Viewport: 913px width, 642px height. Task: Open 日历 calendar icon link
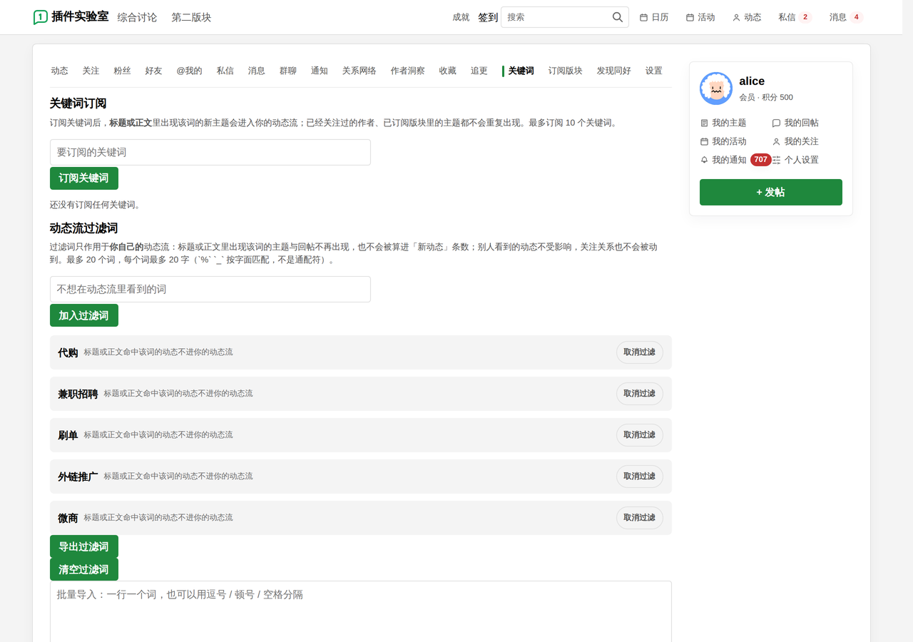pyautogui.click(x=654, y=17)
